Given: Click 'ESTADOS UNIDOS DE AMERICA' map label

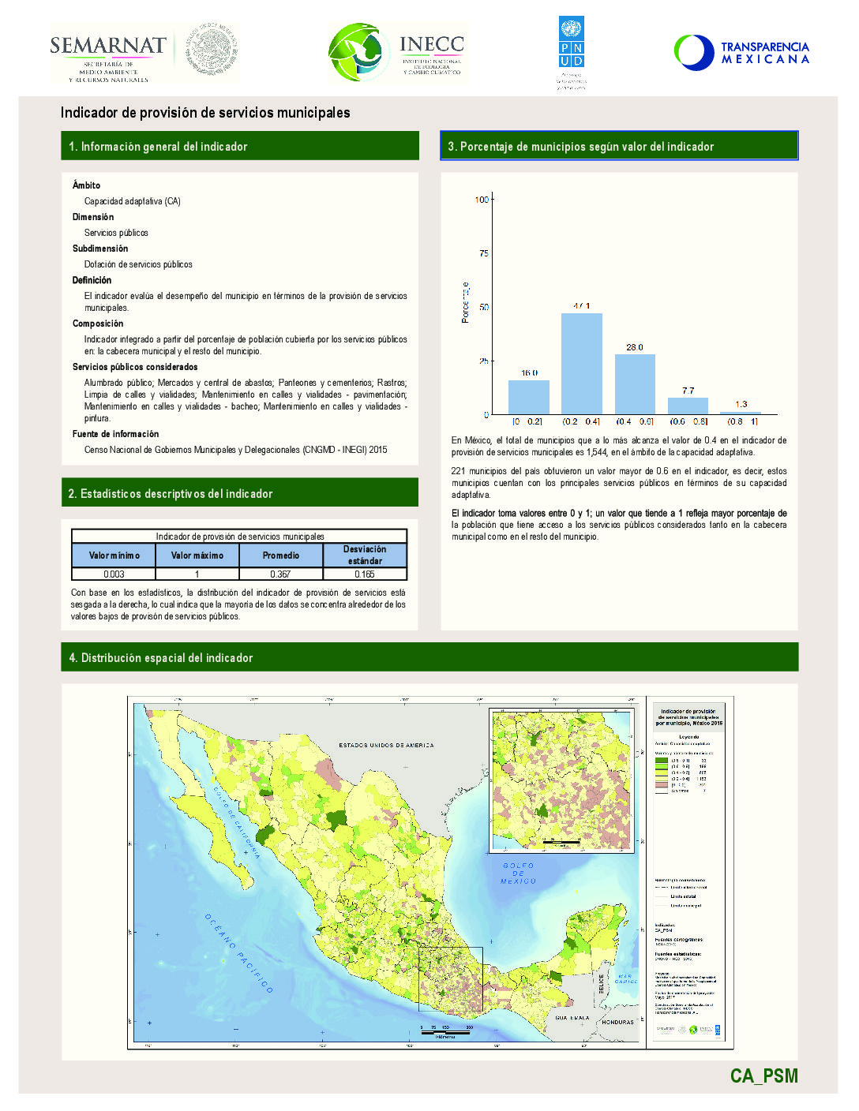Looking at the screenshot, I should pos(386,745).
